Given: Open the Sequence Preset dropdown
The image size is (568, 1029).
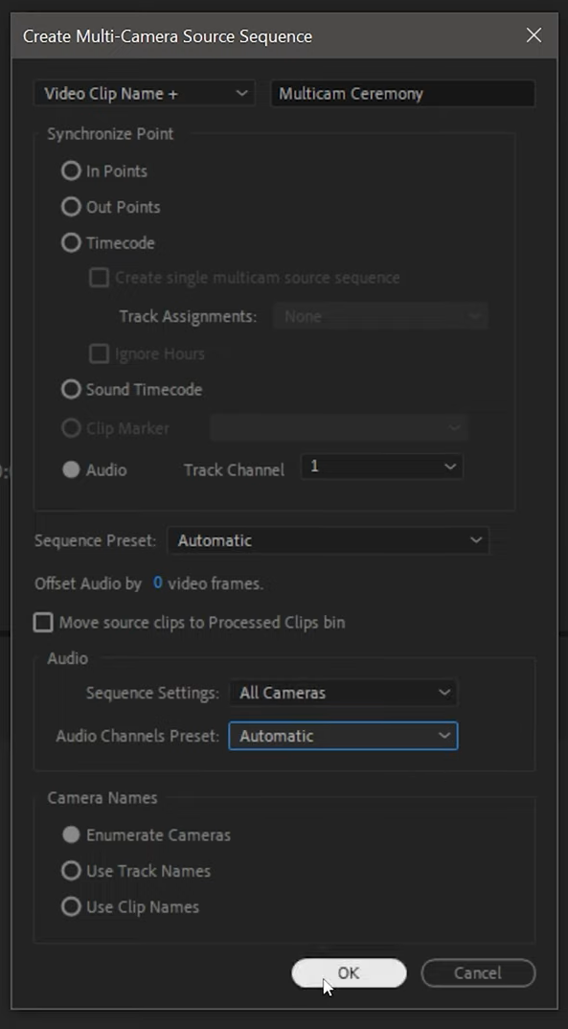Looking at the screenshot, I should click(328, 540).
